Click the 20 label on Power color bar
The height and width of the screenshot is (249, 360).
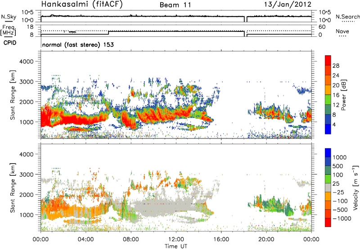click(x=336, y=85)
